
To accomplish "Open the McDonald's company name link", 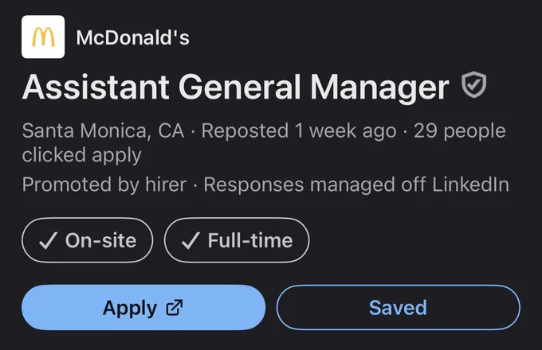I will pyautogui.click(x=133, y=37).
